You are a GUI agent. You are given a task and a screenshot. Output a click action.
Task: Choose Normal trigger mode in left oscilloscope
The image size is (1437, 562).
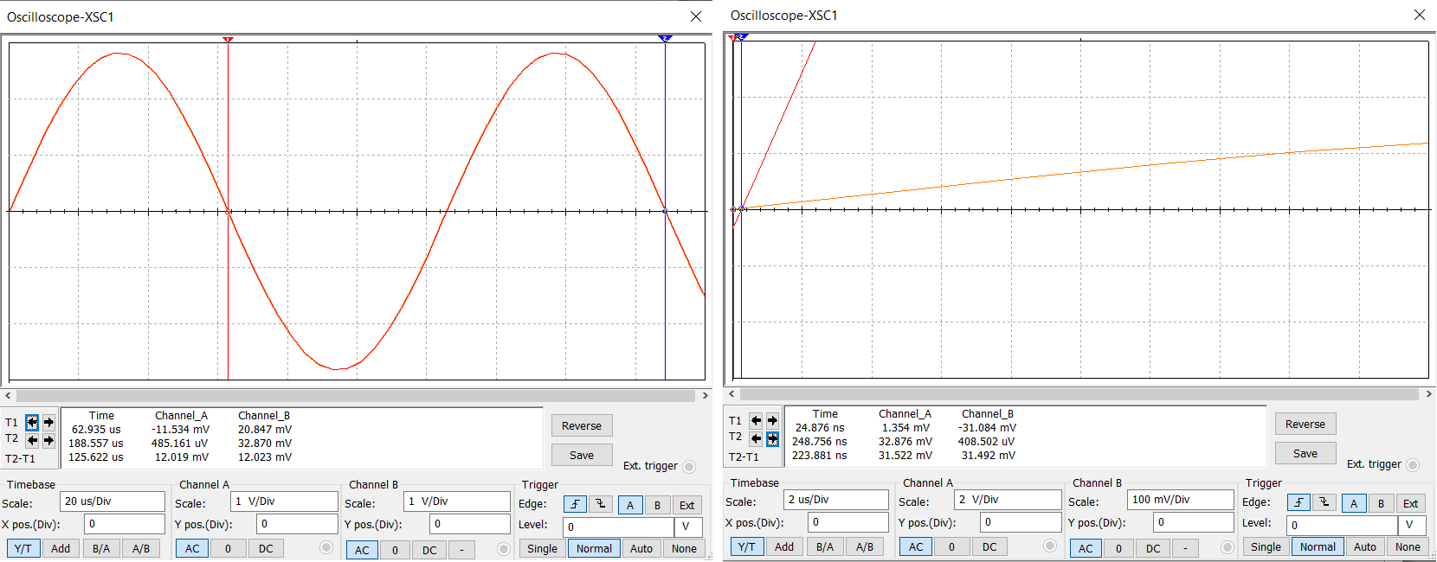[x=594, y=548]
